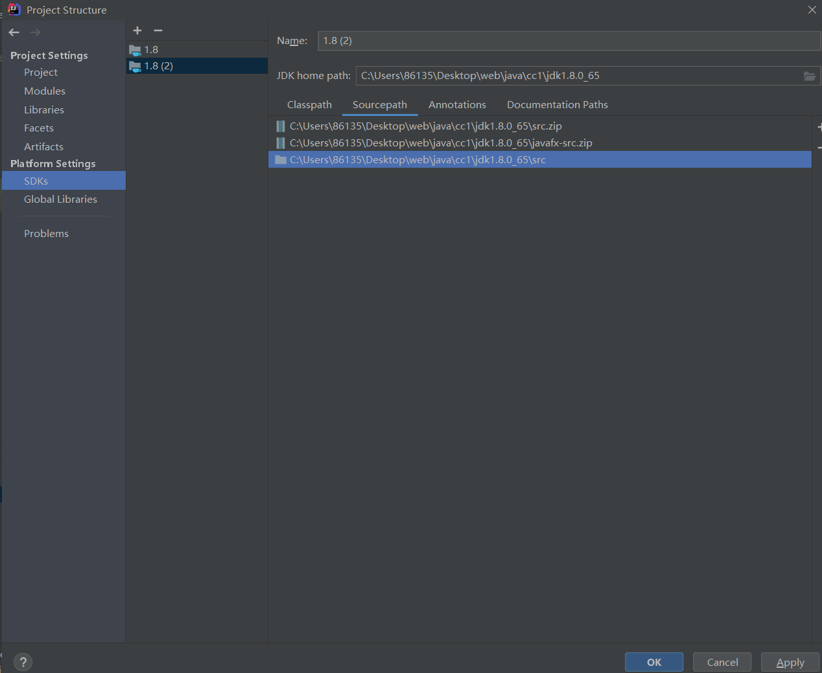
Task: Click the JDK home path field
Action: (578, 76)
